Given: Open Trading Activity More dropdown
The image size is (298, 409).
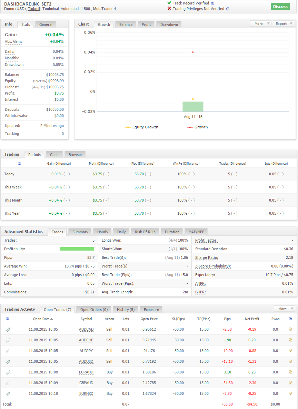Looking at the screenshot, I should tap(285, 309).
